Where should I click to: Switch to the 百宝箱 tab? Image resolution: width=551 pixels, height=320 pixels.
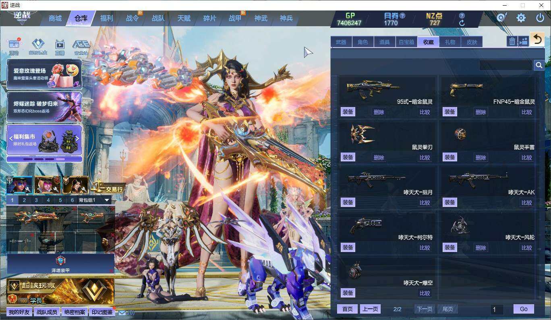(406, 42)
